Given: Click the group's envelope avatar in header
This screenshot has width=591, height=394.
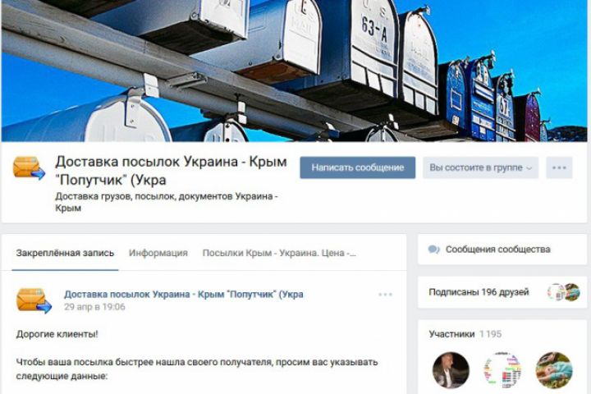Looking at the screenshot, I should (29, 167).
